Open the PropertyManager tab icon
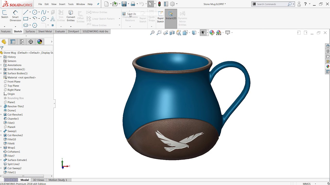The width and height of the screenshot is (330, 185). [x=13, y=42]
